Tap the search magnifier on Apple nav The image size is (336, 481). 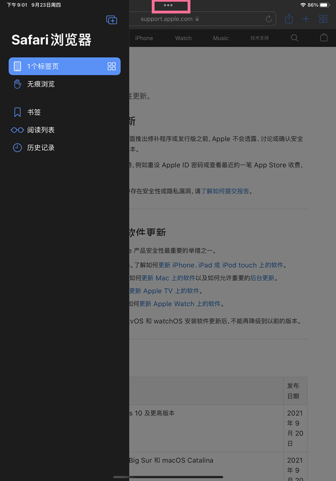[295, 38]
